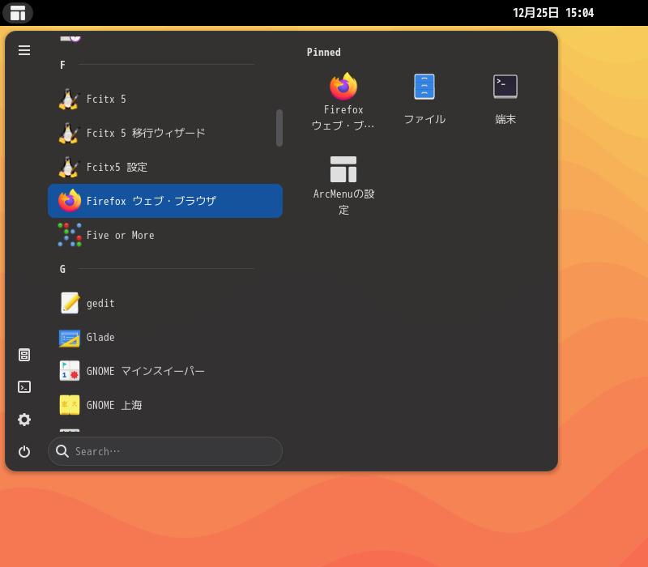The image size is (648, 567).
Task: Launch Firefox ウェブ・ブラウザ from app list
Action: pos(165,201)
